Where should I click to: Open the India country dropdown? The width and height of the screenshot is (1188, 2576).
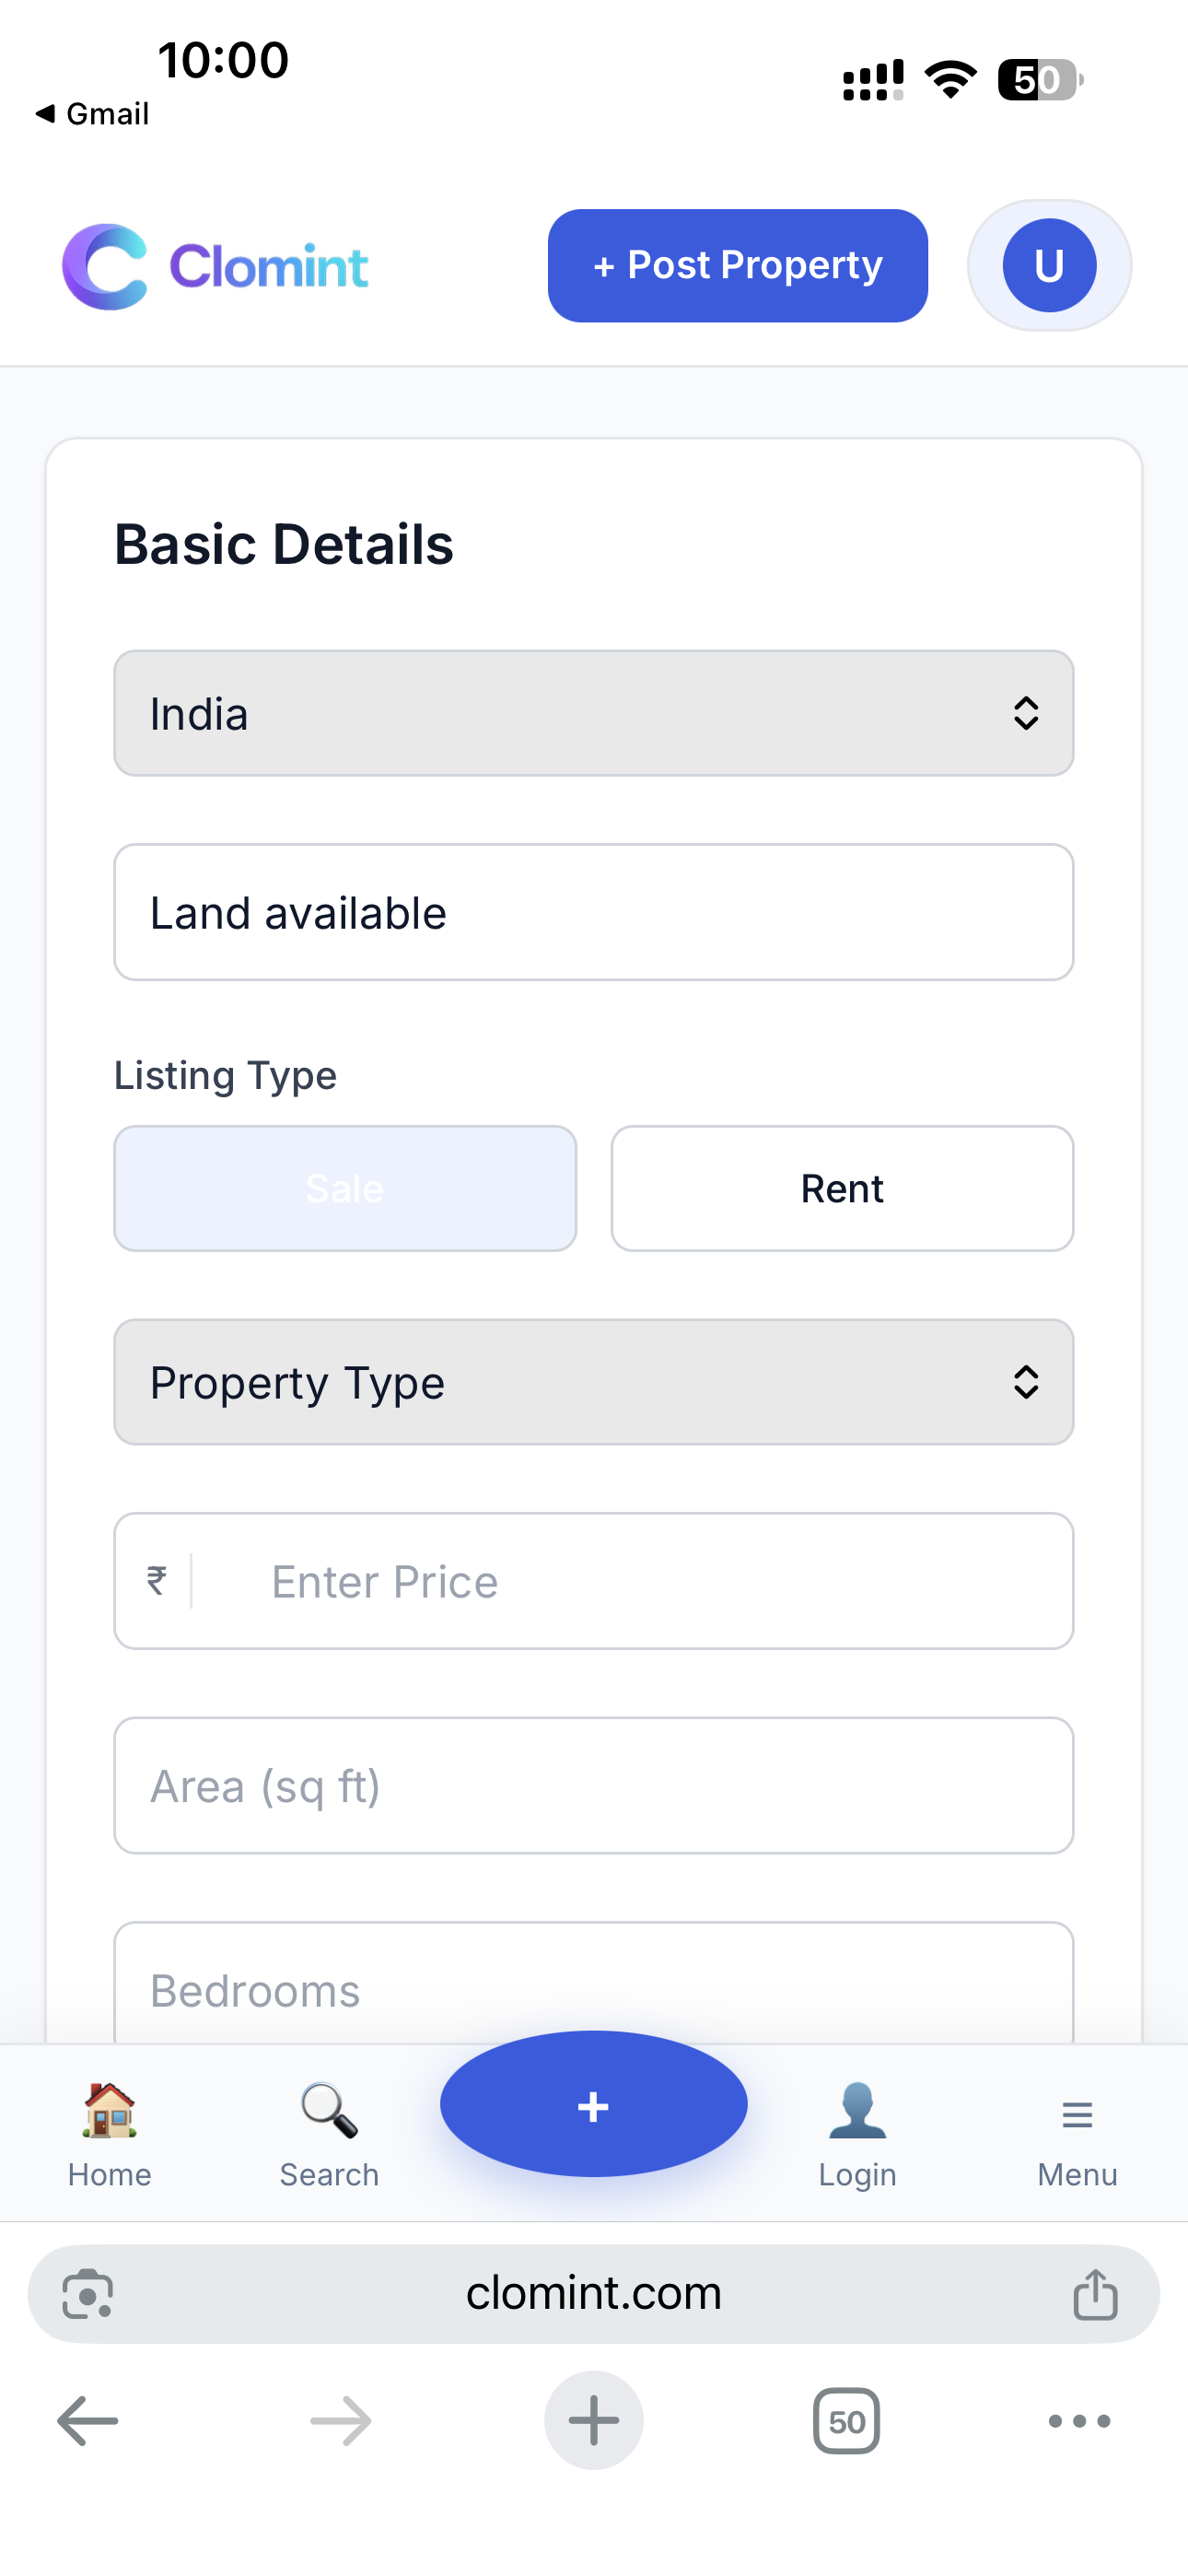click(593, 713)
